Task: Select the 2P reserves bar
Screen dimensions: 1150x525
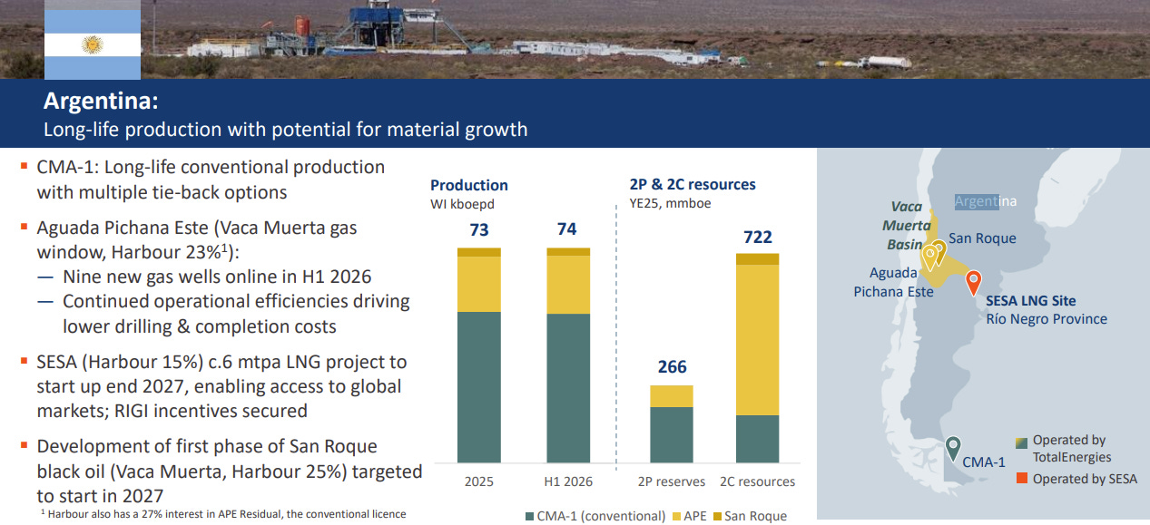Action: click(x=672, y=424)
